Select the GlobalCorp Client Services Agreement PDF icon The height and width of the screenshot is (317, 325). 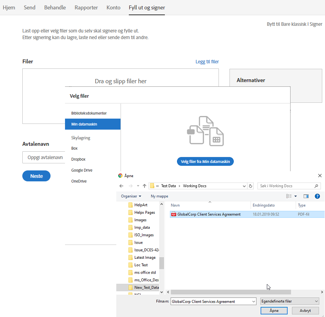coord(173,214)
